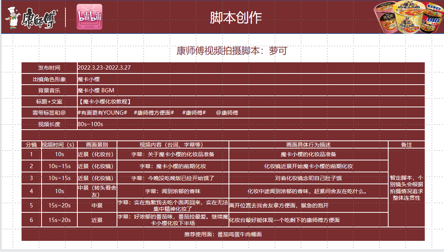The image size is (444, 252).
Task: Click the 画面具体行为描述 column header
Action: (x=308, y=145)
